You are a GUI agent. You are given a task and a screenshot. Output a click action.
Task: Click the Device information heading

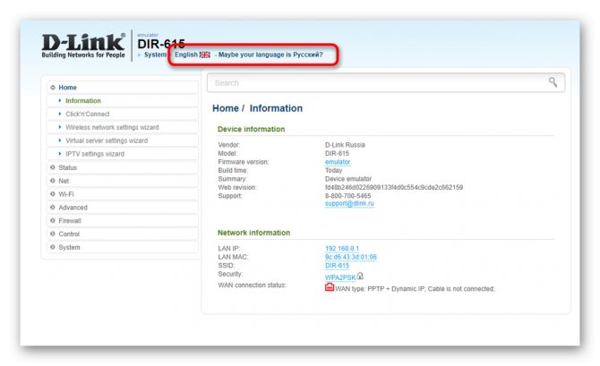tap(251, 129)
